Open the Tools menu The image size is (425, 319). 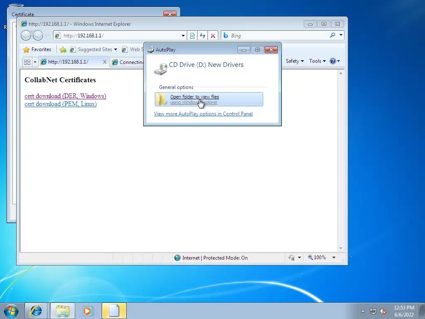pyautogui.click(x=318, y=61)
